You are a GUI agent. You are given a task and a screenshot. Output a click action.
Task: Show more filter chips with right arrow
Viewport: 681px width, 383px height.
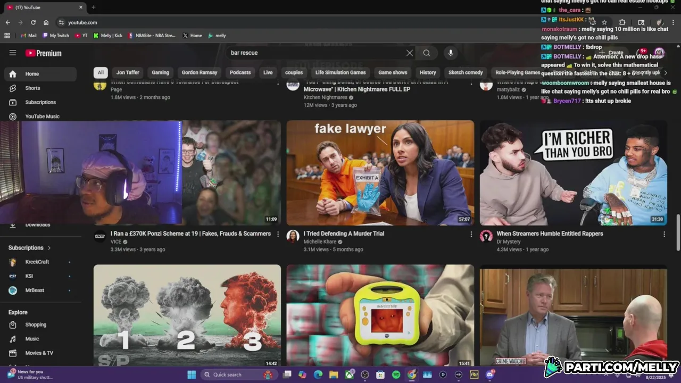coord(665,73)
